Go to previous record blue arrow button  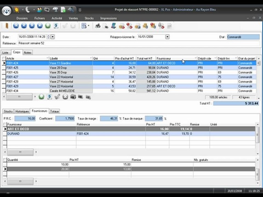pos(24,26)
